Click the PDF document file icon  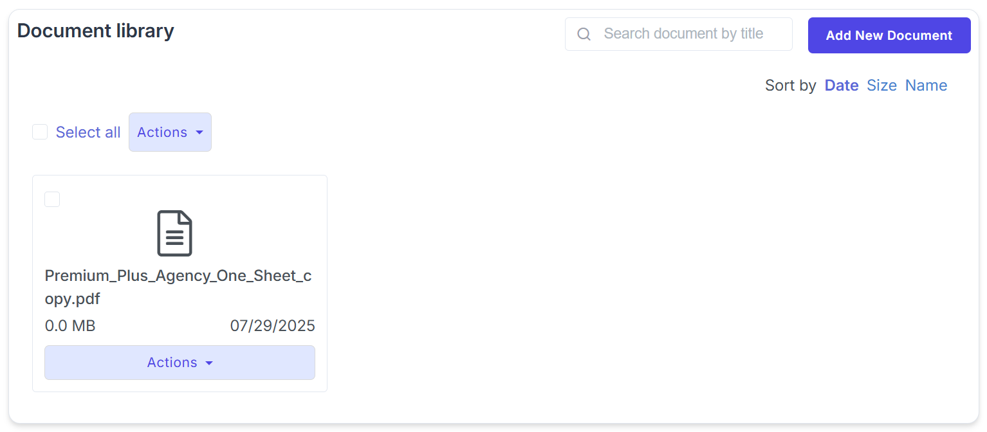(x=175, y=233)
